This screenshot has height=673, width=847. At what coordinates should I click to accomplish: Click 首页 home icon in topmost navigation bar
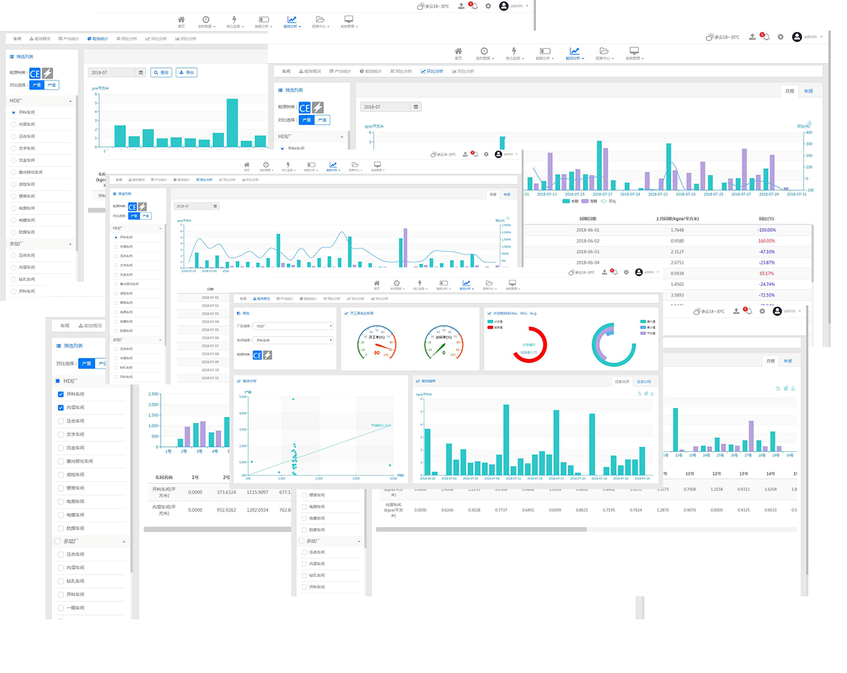[x=181, y=20]
